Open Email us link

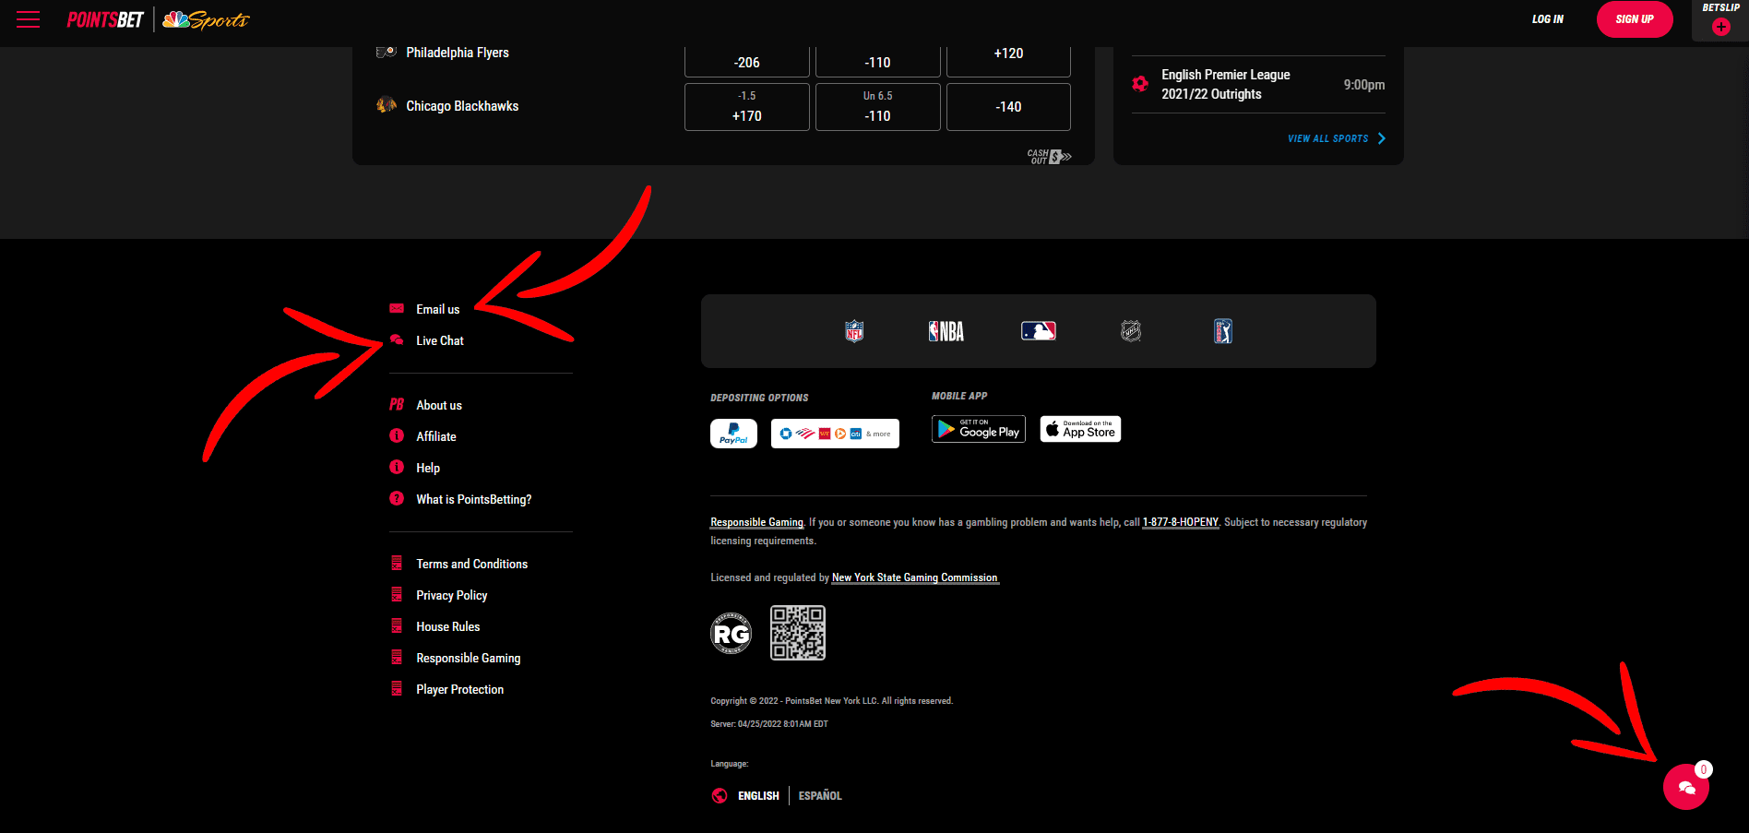(437, 309)
